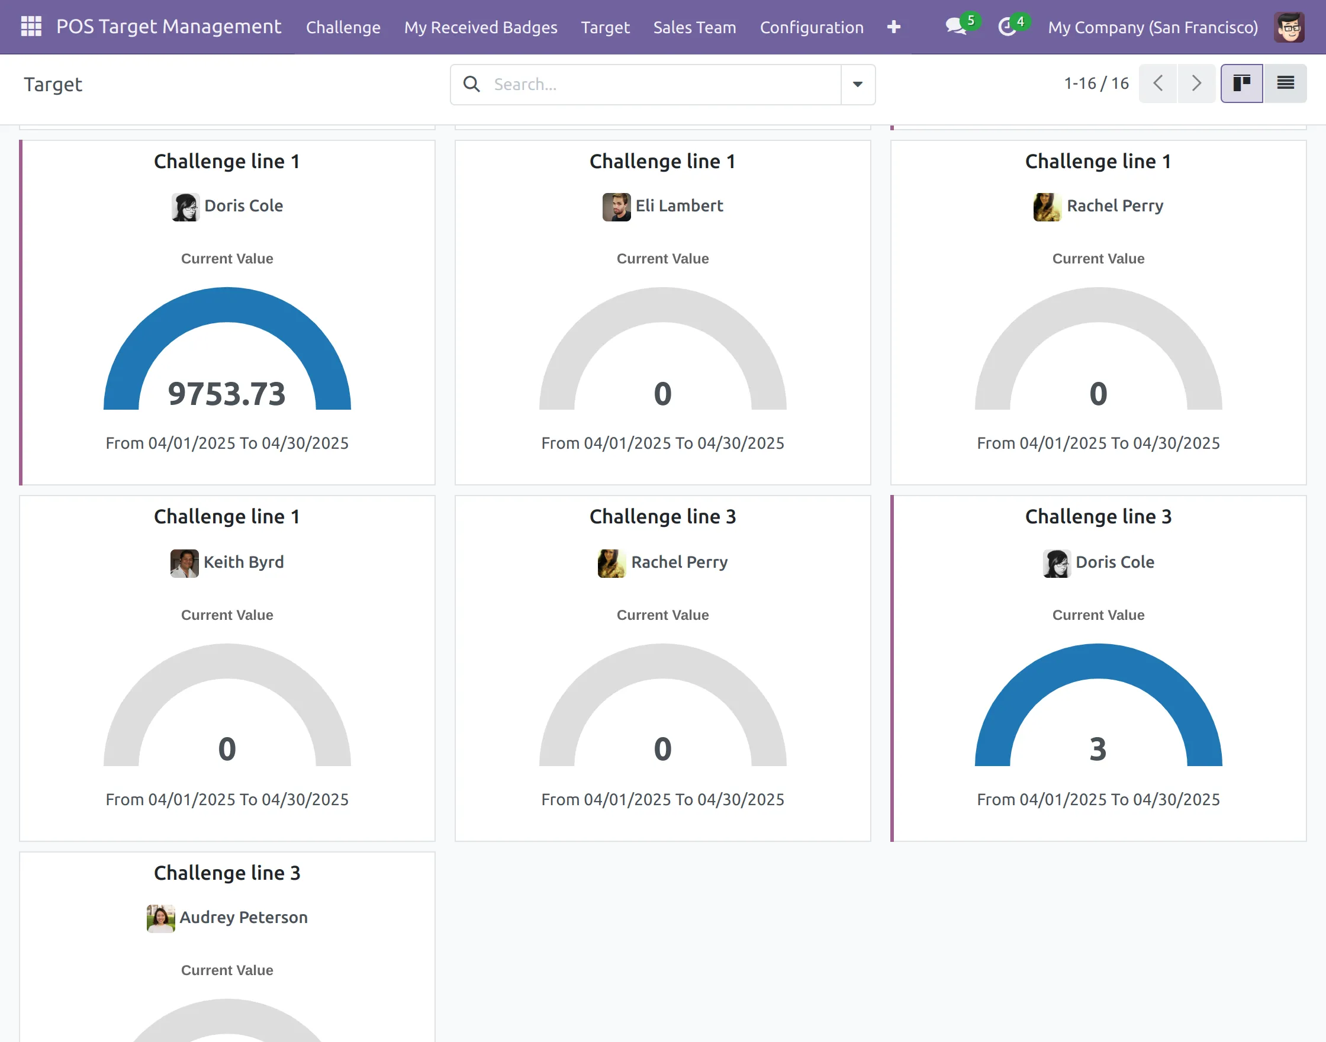Image resolution: width=1326 pixels, height=1042 pixels.
Task: Go to previous page arrow
Action: (x=1158, y=83)
